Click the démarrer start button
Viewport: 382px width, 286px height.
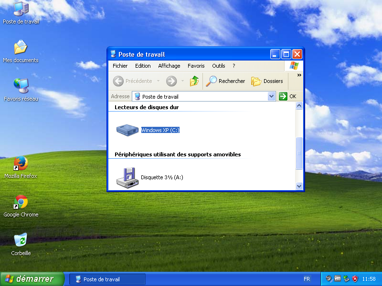click(32, 279)
